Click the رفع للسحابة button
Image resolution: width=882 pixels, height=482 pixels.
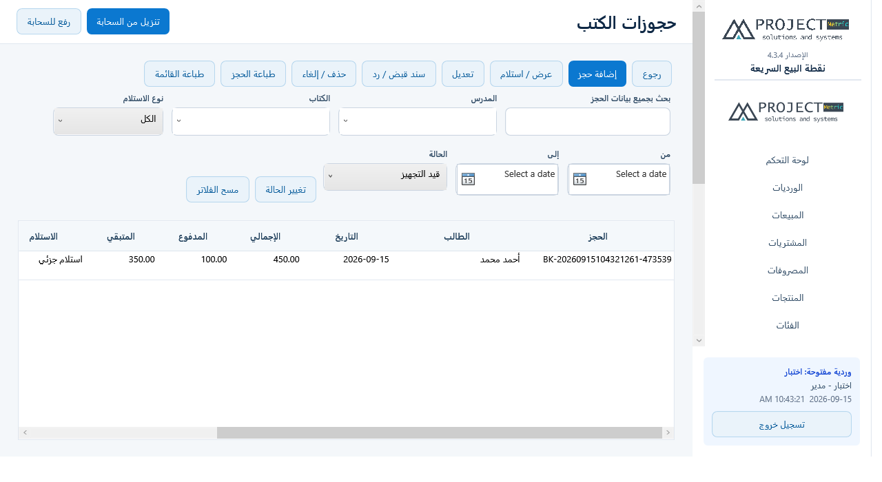pyautogui.click(x=49, y=21)
